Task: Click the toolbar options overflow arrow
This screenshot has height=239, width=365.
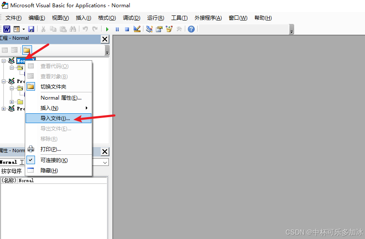Action: [x=292, y=30]
